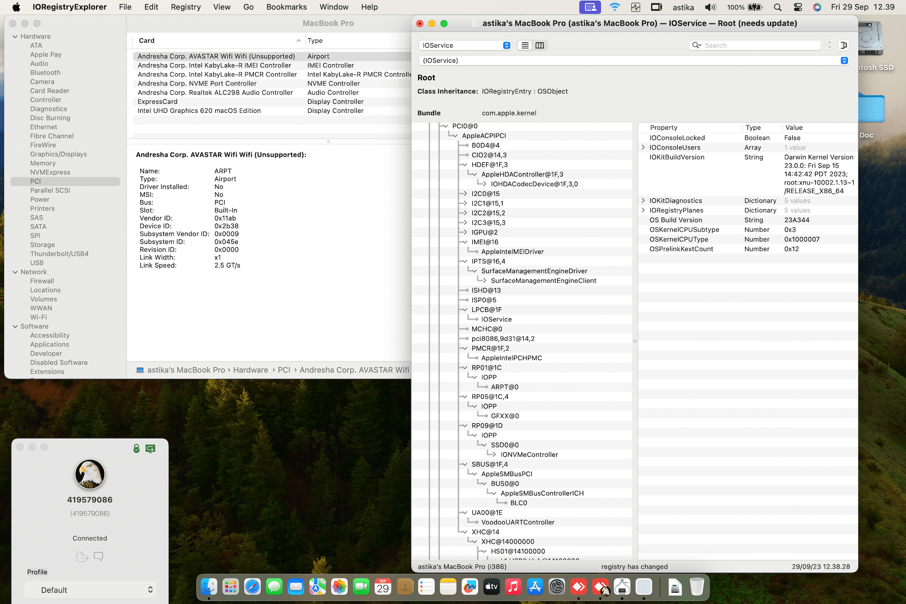Click the search magnifier options icon
906x604 pixels.
(696, 45)
